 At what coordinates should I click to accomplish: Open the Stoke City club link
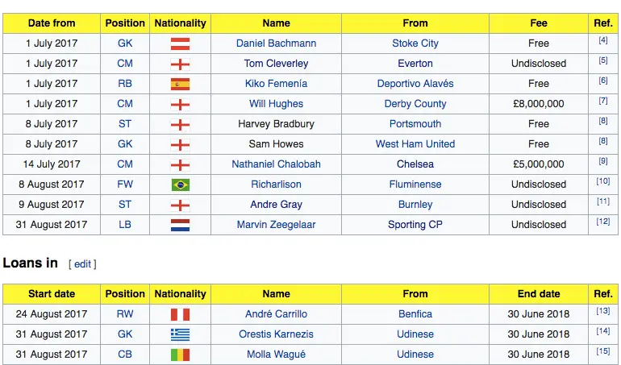pyautogui.click(x=415, y=44)
